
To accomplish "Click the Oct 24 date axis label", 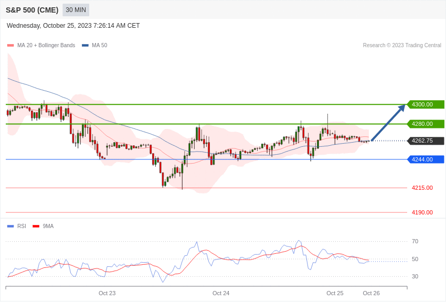I will coord(221,293).
